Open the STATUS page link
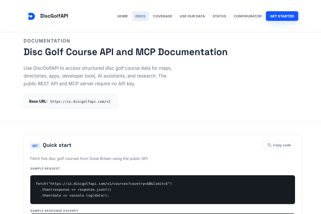The width and height of the screenshot is (321, 214). click(x=219, y=16)
